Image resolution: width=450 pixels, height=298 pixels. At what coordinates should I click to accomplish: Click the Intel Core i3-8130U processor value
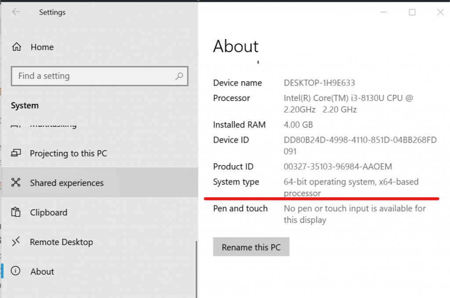[x=348, y=104]
